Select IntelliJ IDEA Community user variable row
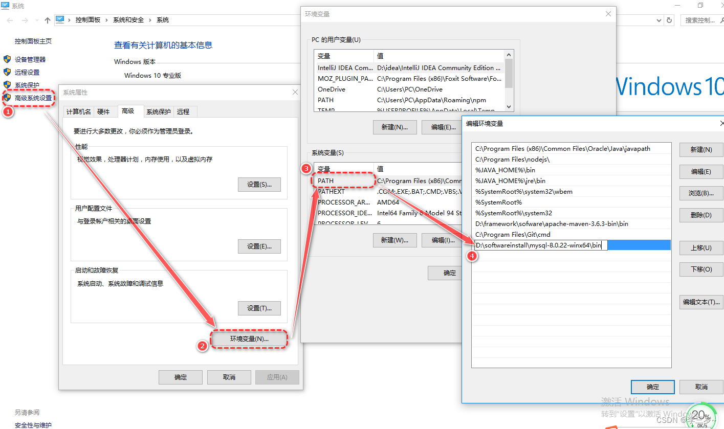Image resolution: width=724 pixels, height=429 pixels. click(409, 67)
